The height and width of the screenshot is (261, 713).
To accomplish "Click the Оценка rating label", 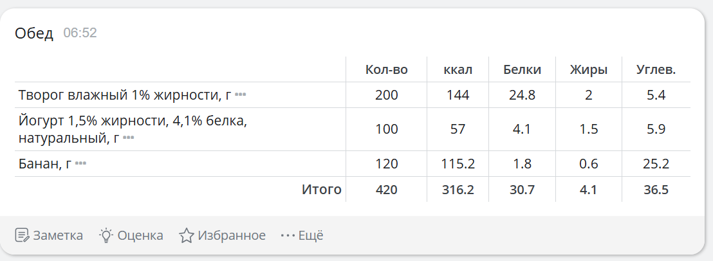I will pyautogui.click(x=140, y=236).
